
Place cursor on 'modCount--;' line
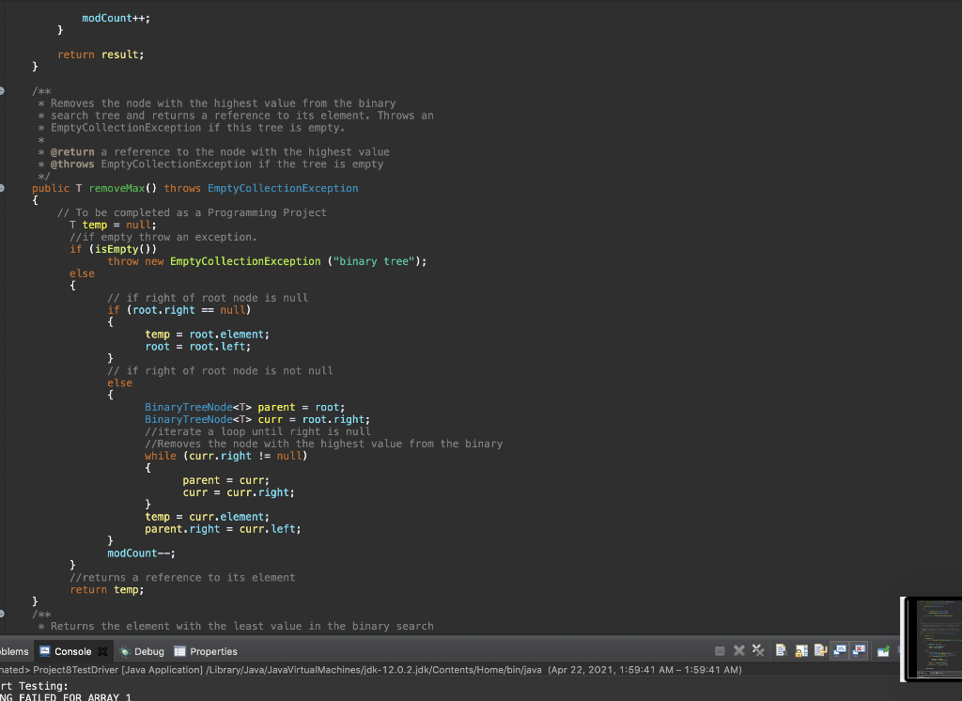(x=141, y=553)
